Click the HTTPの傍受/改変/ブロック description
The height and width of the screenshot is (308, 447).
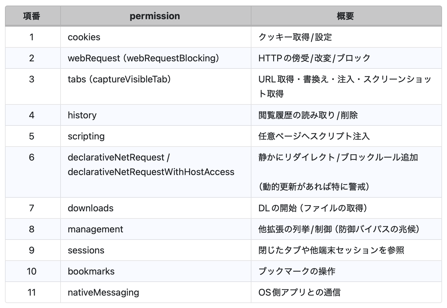coord(314,58)
